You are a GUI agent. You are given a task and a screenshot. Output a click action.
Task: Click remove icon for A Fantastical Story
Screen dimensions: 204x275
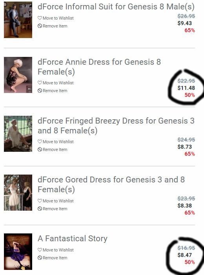pos(40,258)
